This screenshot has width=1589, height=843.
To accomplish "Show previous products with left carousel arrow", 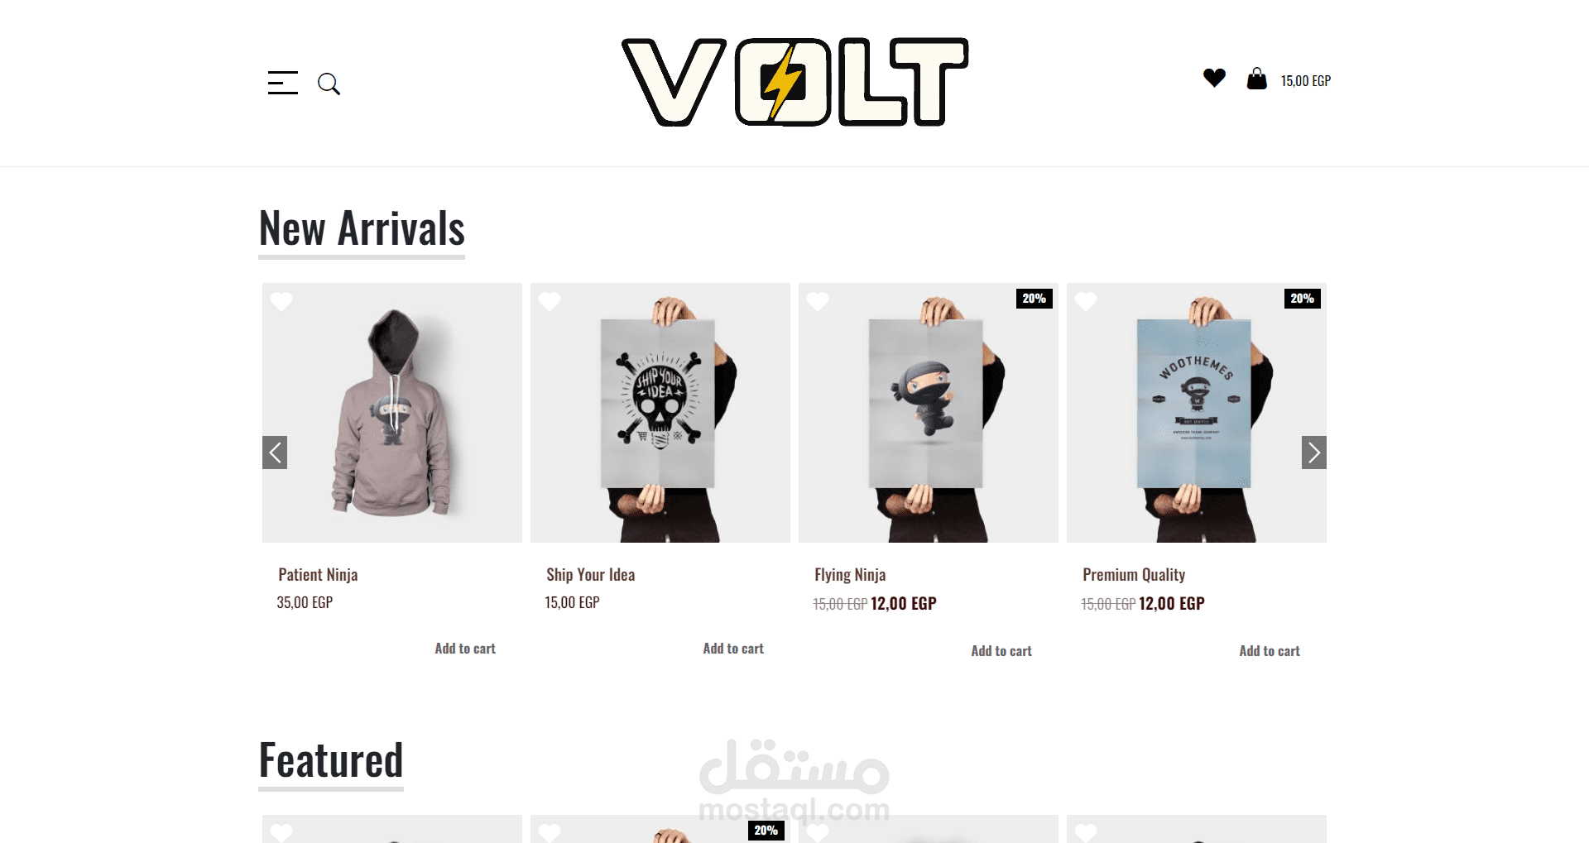I will (x=275, y=453).
